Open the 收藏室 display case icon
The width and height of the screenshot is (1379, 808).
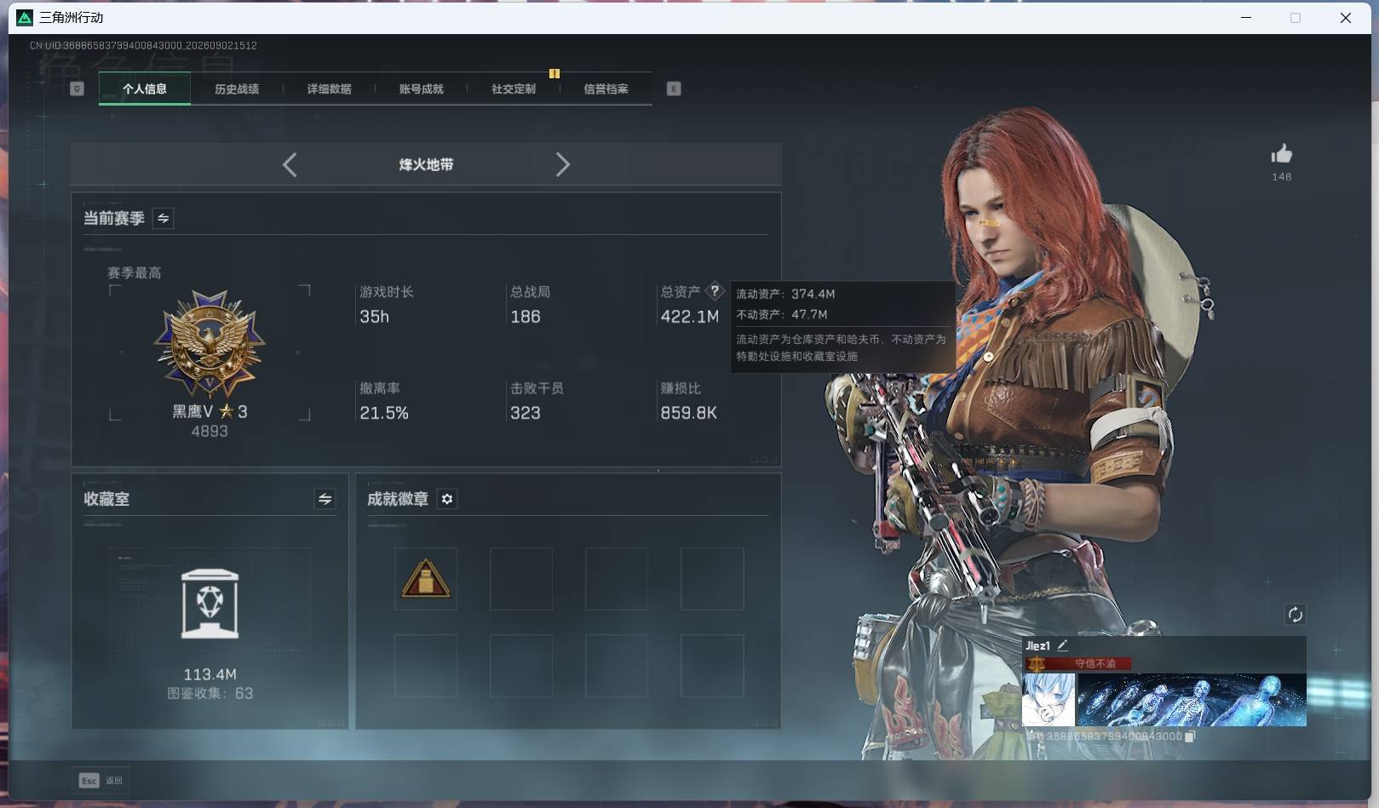[210, 604]
